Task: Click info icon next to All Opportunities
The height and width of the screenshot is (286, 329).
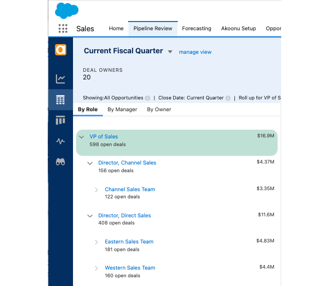Action: point(148,98)
